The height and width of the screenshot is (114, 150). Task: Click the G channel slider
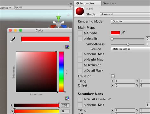tap(37, 111)
